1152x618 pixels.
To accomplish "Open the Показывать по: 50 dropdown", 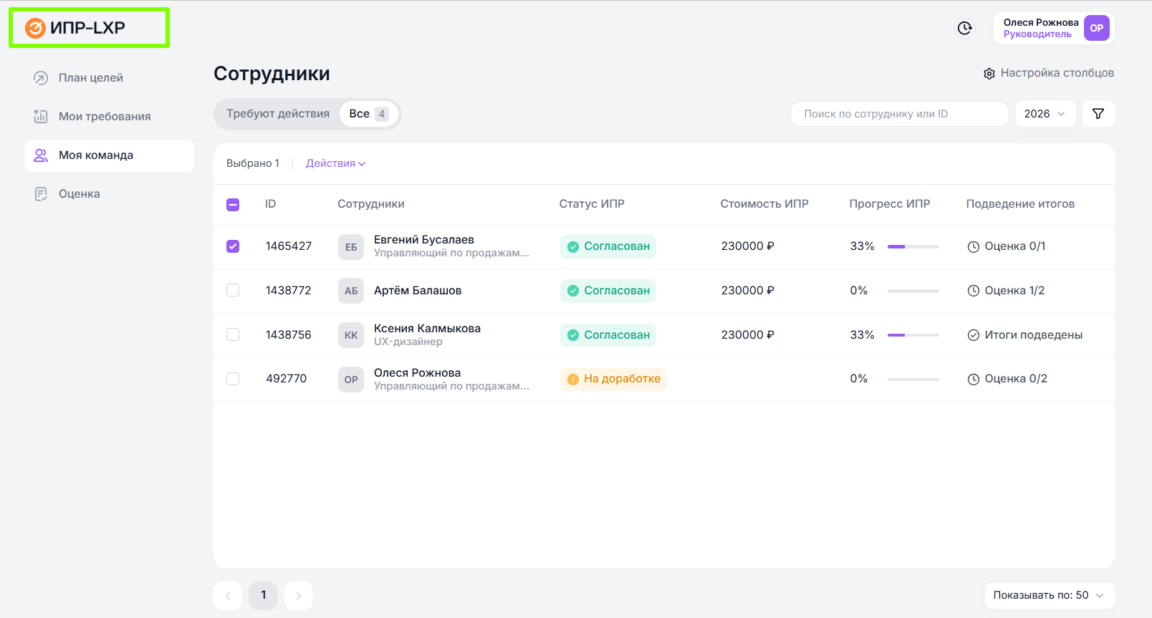I will pos(1049,595).
